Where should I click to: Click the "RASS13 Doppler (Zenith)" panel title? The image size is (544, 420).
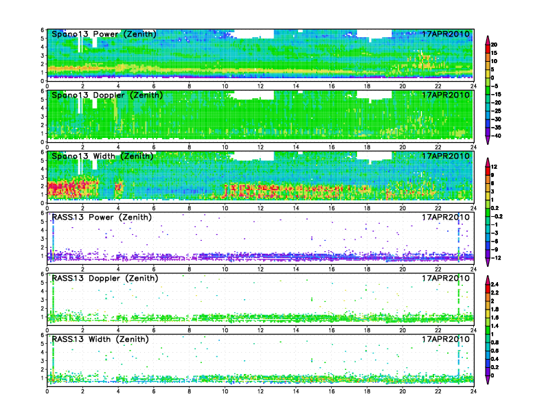click(105, 278)
